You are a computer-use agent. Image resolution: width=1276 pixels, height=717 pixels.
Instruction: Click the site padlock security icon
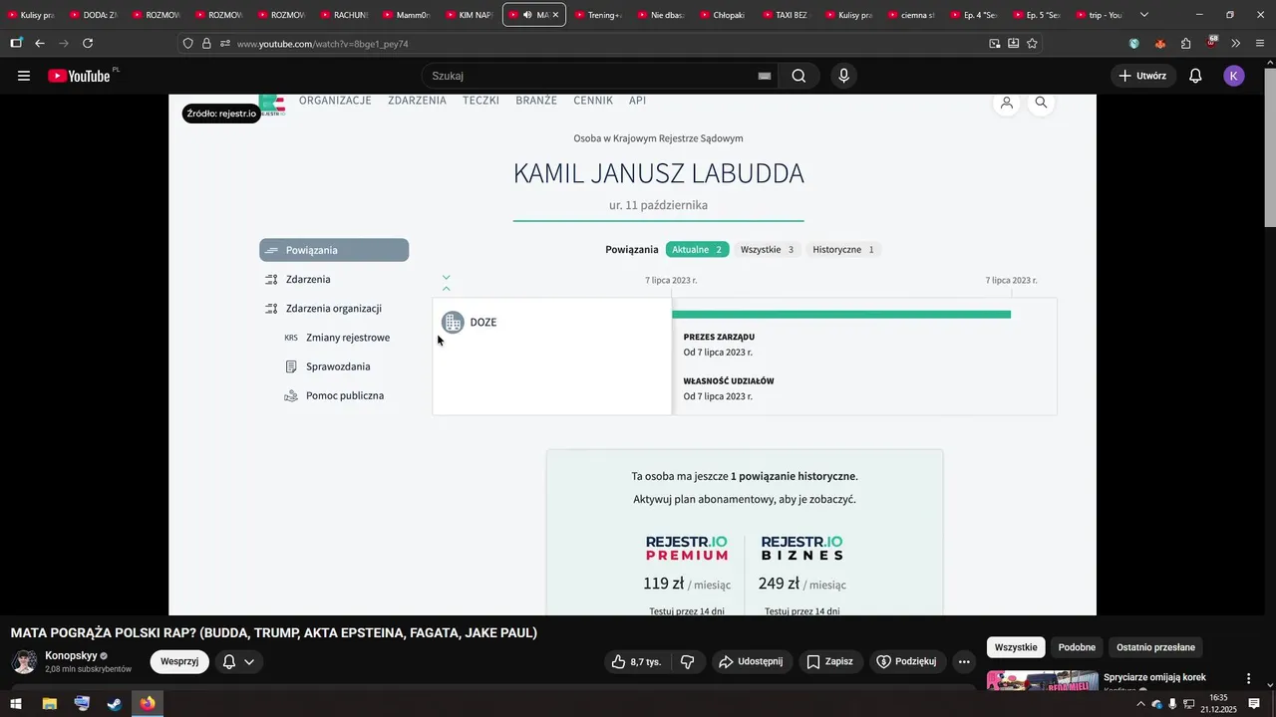(206, 43)
